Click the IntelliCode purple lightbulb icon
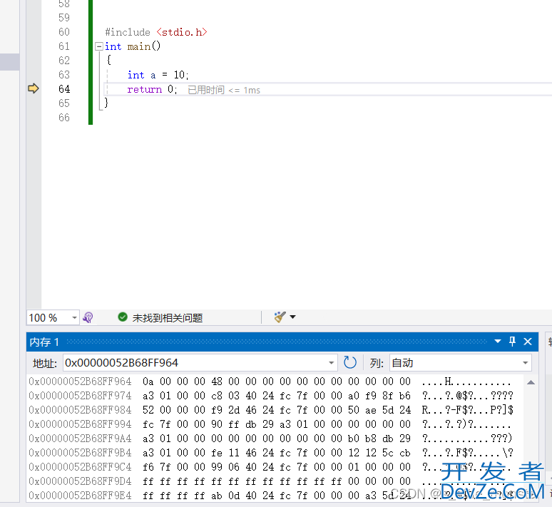The width and height of the screenshot is (552, 507). point(88,317)
